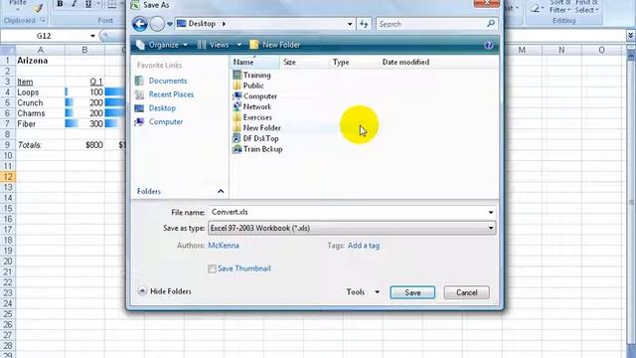Click the Name Box showing G12

[44, 36]
